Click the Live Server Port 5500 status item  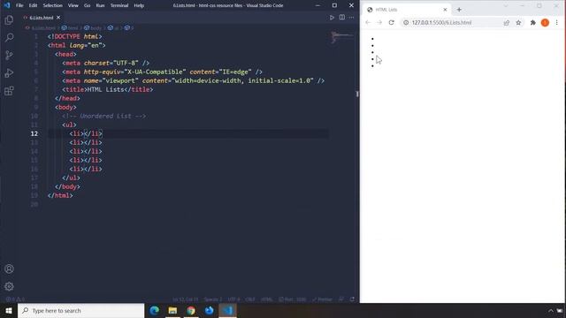click(293, 299)
